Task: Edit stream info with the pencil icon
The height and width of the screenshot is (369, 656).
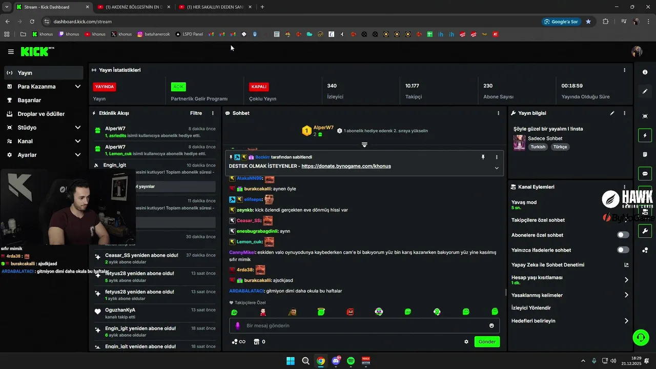Action: pos(612,113)
